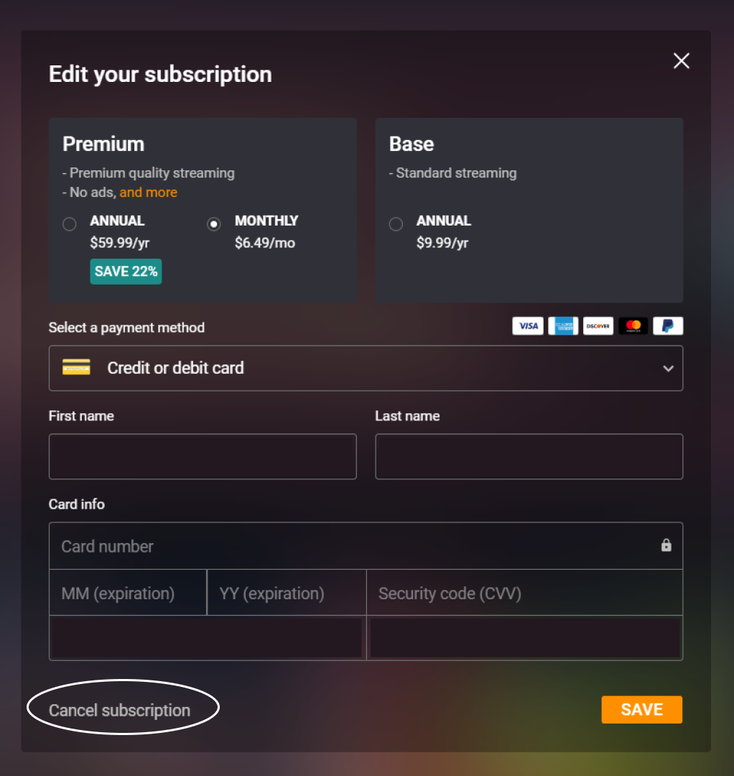Screen dimensions: 734x776
Task: Focus the Security code (CVV) field
Action: point(524,593)
